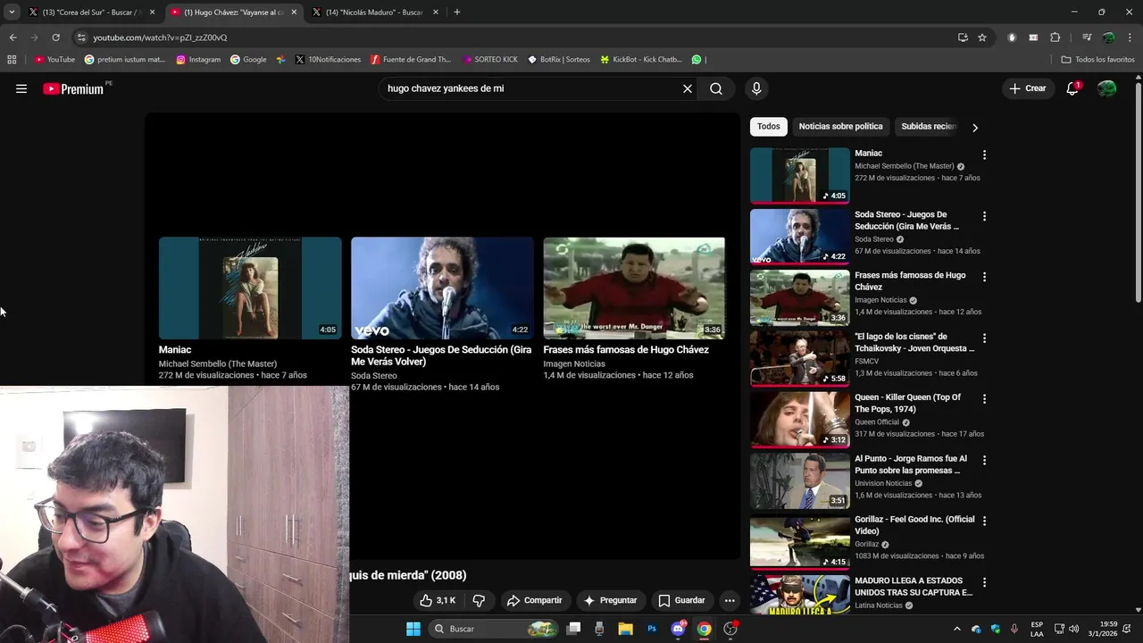The height and width of the screenshot is (643, 1143).
Task: Show more filter chips with the arrow
Action: 974,128
